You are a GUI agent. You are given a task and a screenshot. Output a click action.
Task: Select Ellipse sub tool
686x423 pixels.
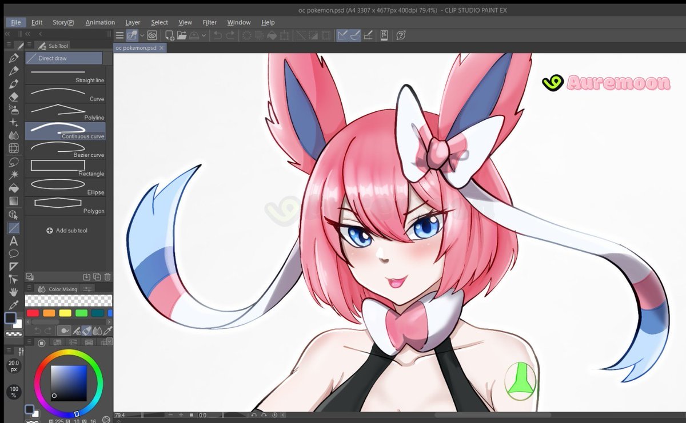click(x=65, y=187)
